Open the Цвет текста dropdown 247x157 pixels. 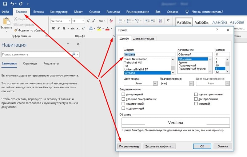(x=155, y=83)
